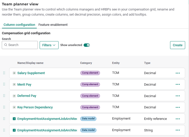Open the three-dot menu for Salary Supplement
Screen dimensions: 189x137
pos(178,73)
